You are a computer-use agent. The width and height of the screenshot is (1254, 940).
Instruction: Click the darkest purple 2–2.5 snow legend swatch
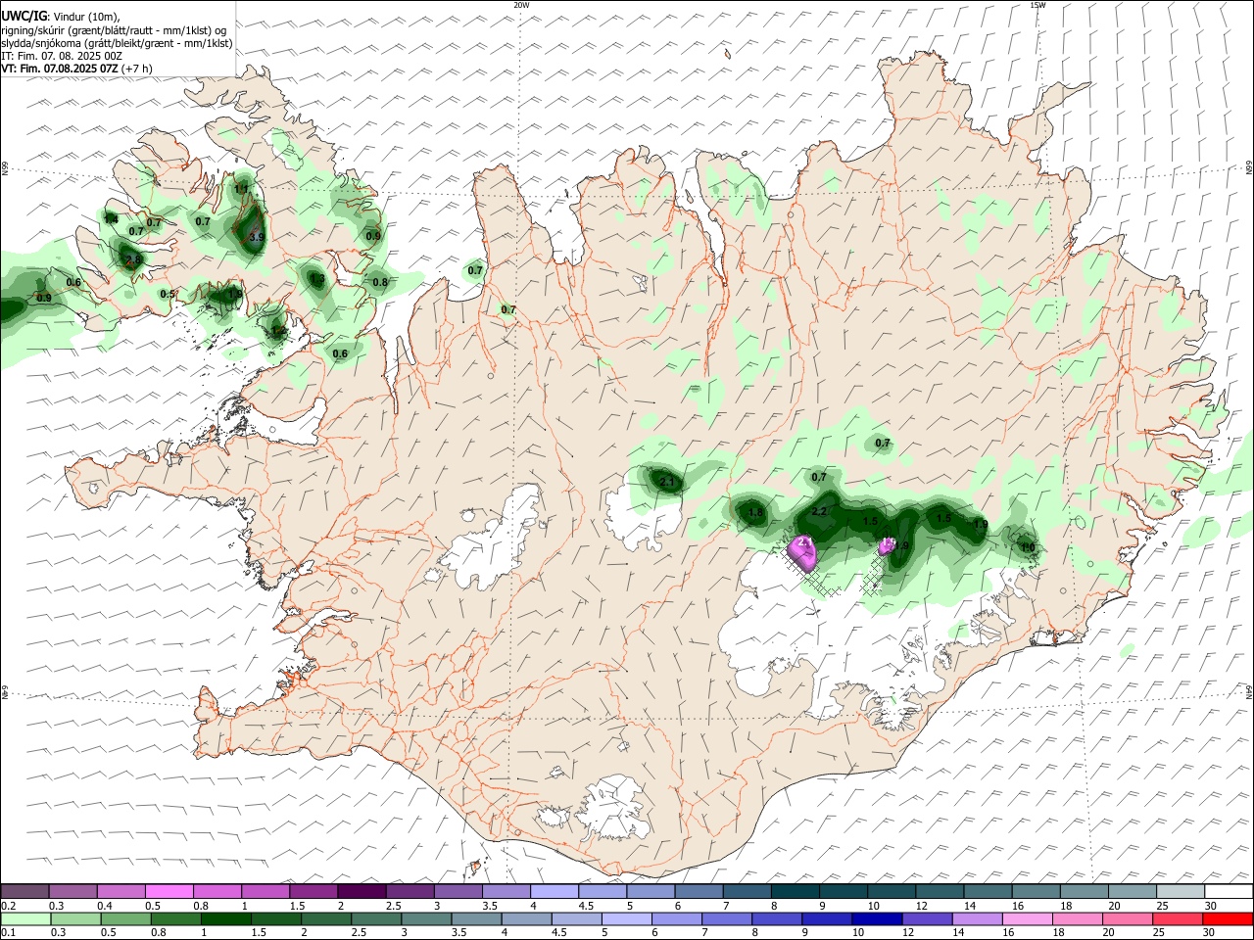pyautogui.click(x=361, y=891)
